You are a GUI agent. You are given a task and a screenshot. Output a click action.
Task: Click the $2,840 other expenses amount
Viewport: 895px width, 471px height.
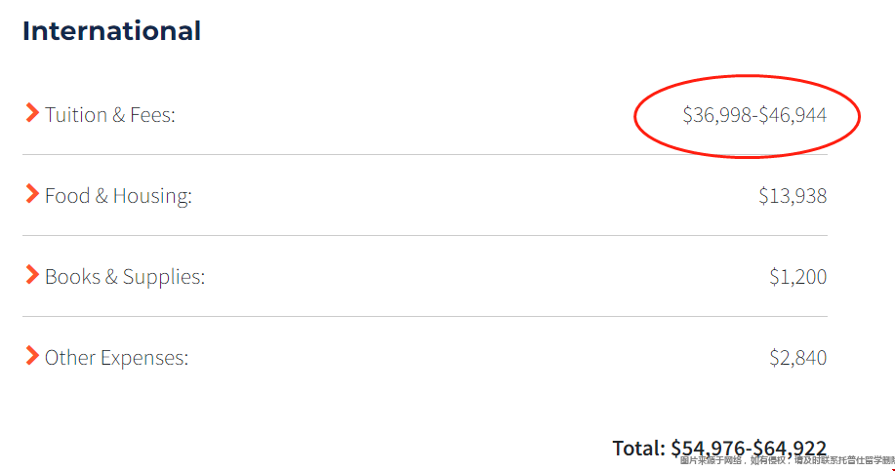(798, 358)
